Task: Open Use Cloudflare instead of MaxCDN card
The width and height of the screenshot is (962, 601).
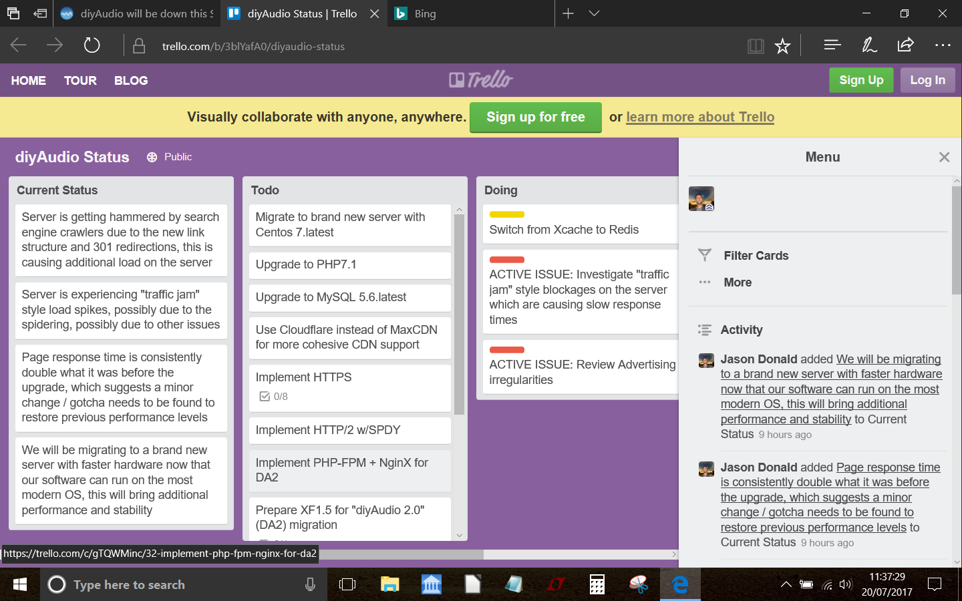Action: click(x=350, y=338)
